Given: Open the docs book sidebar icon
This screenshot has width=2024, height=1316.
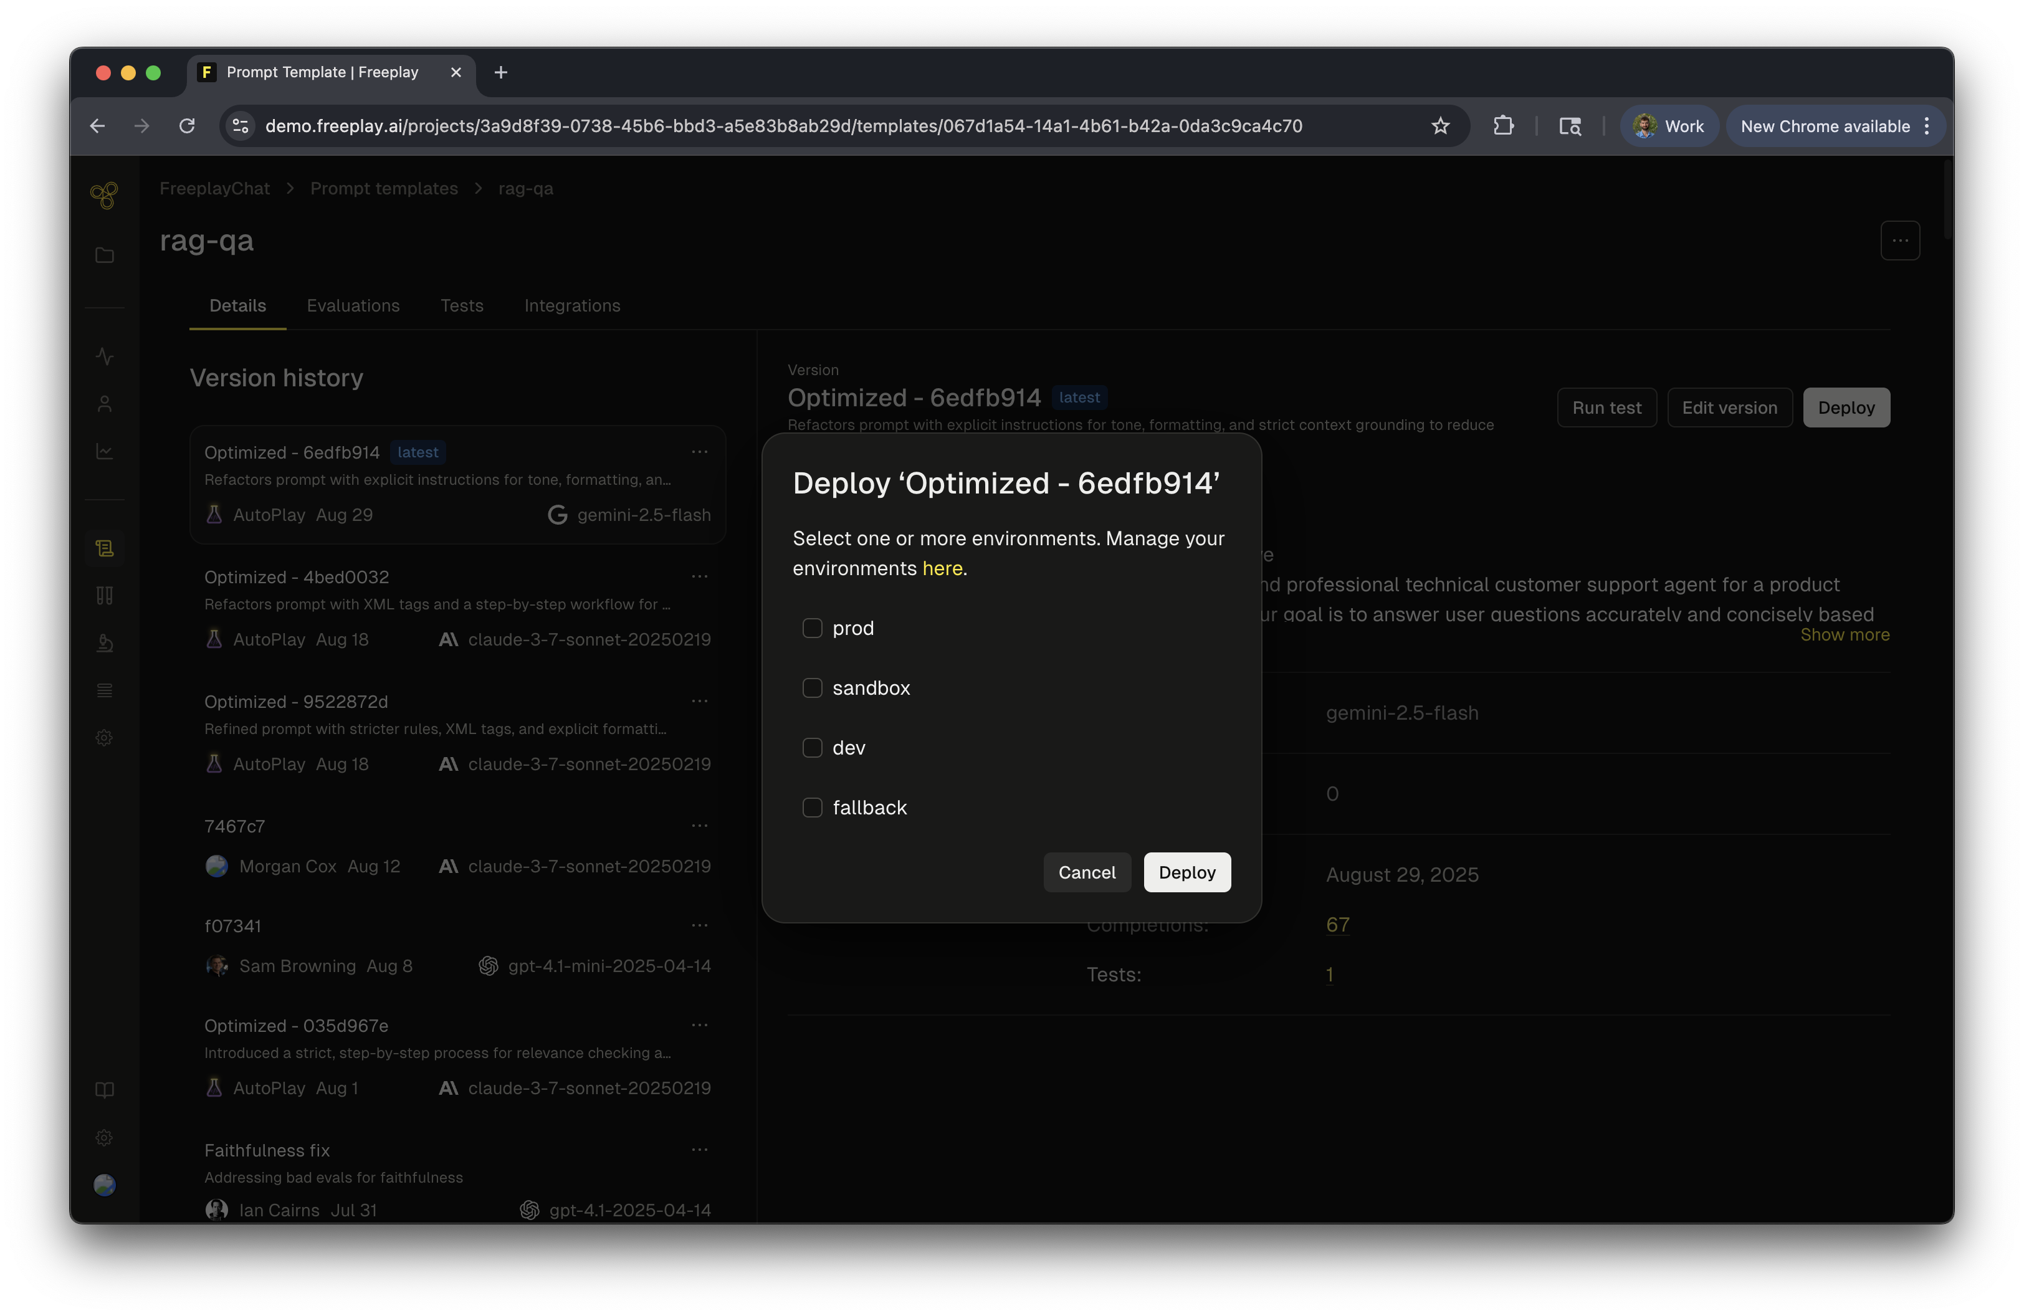Looking at the screenshot, I should point(105,1090).
